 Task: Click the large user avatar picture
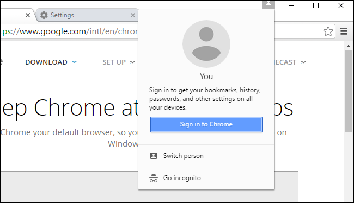[x=206, y=44]
